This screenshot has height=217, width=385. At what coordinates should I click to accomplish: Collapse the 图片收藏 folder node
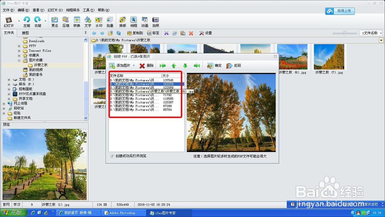pyautogui.click(x=19, y=60)
